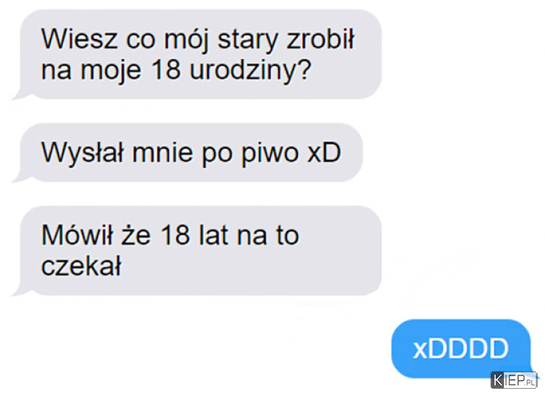Screen dimensions: 545x396
Task: Click the KIEP.PL watermark logo
Action: coord(514,380)
